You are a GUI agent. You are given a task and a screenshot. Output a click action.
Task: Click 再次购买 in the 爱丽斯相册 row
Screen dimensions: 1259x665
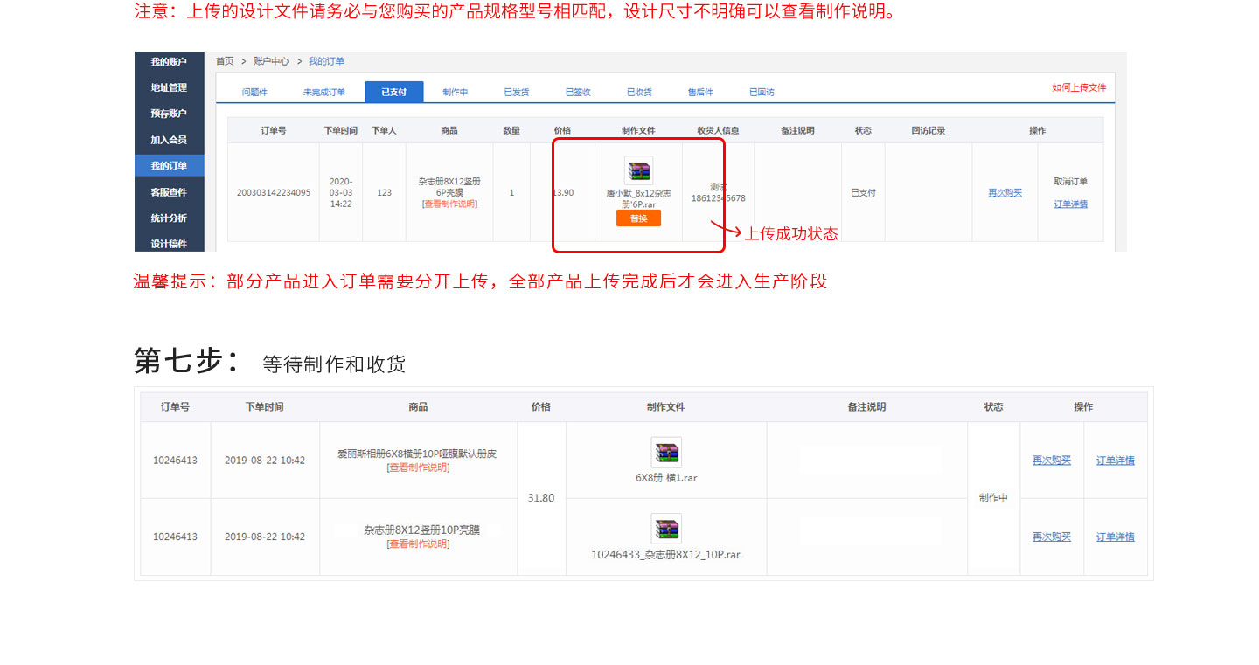1051,461
